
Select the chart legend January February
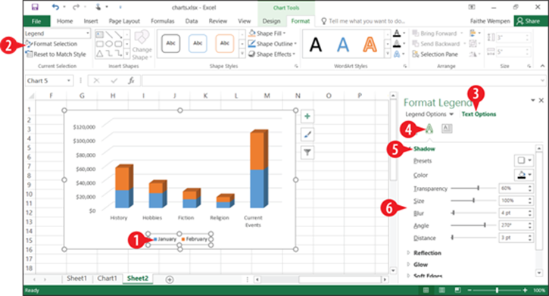click(179, 239)
